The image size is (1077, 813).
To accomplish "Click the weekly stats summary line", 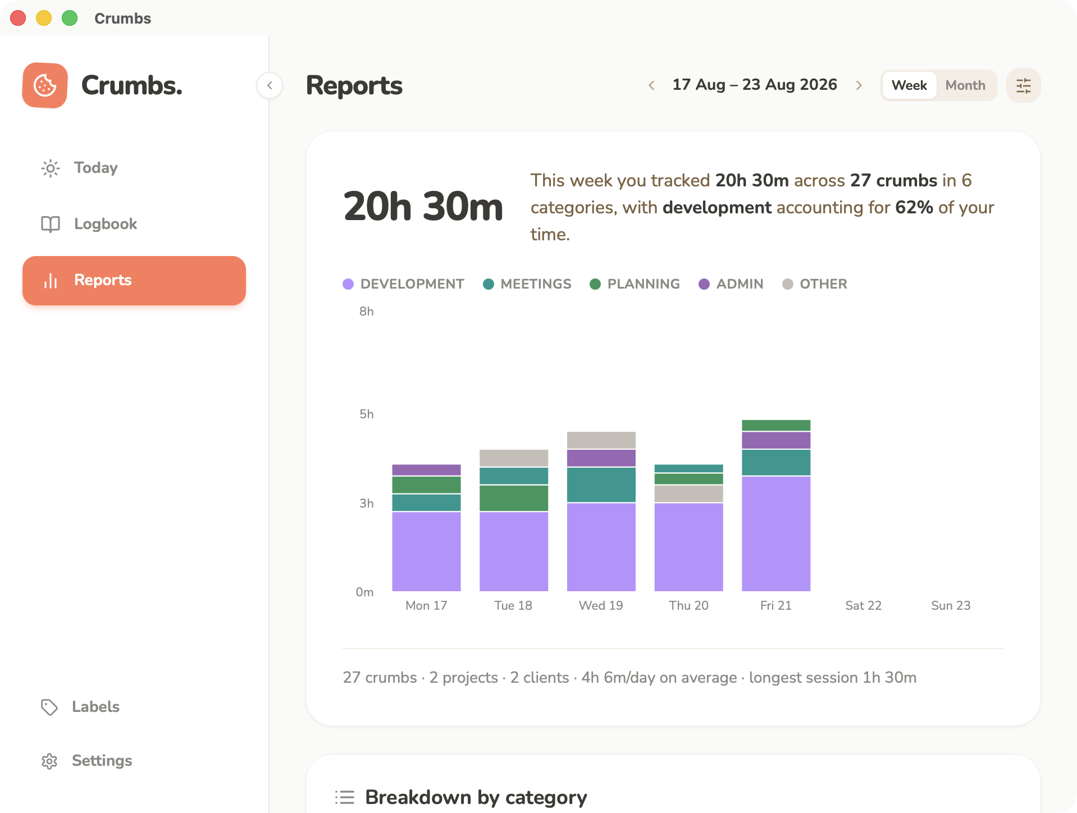I will tap(629, 678).
